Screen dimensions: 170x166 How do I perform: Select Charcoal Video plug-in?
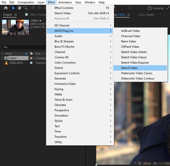(x=140, y=36)
